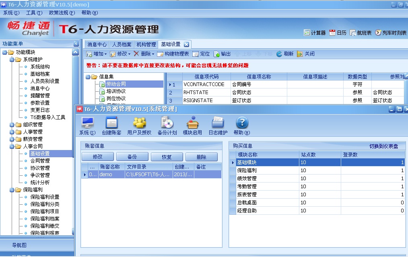
Task: Open 系统(S) computer icon in 系统管理 window
Action: tap(87, 123)
